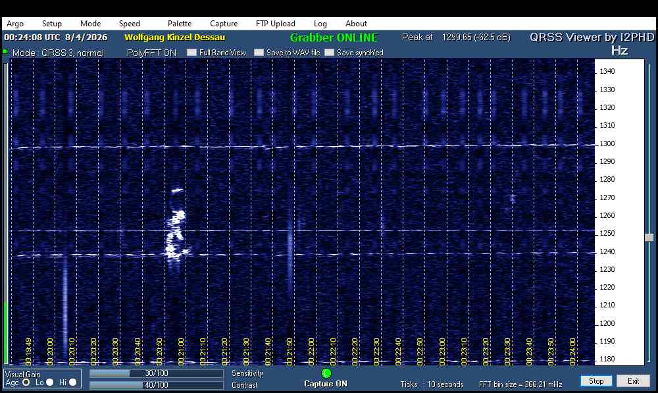The image size is (658, 393).
Task: Click the 00:22:30 time marker
Action: pyautogui.click(x=376, y=352)
